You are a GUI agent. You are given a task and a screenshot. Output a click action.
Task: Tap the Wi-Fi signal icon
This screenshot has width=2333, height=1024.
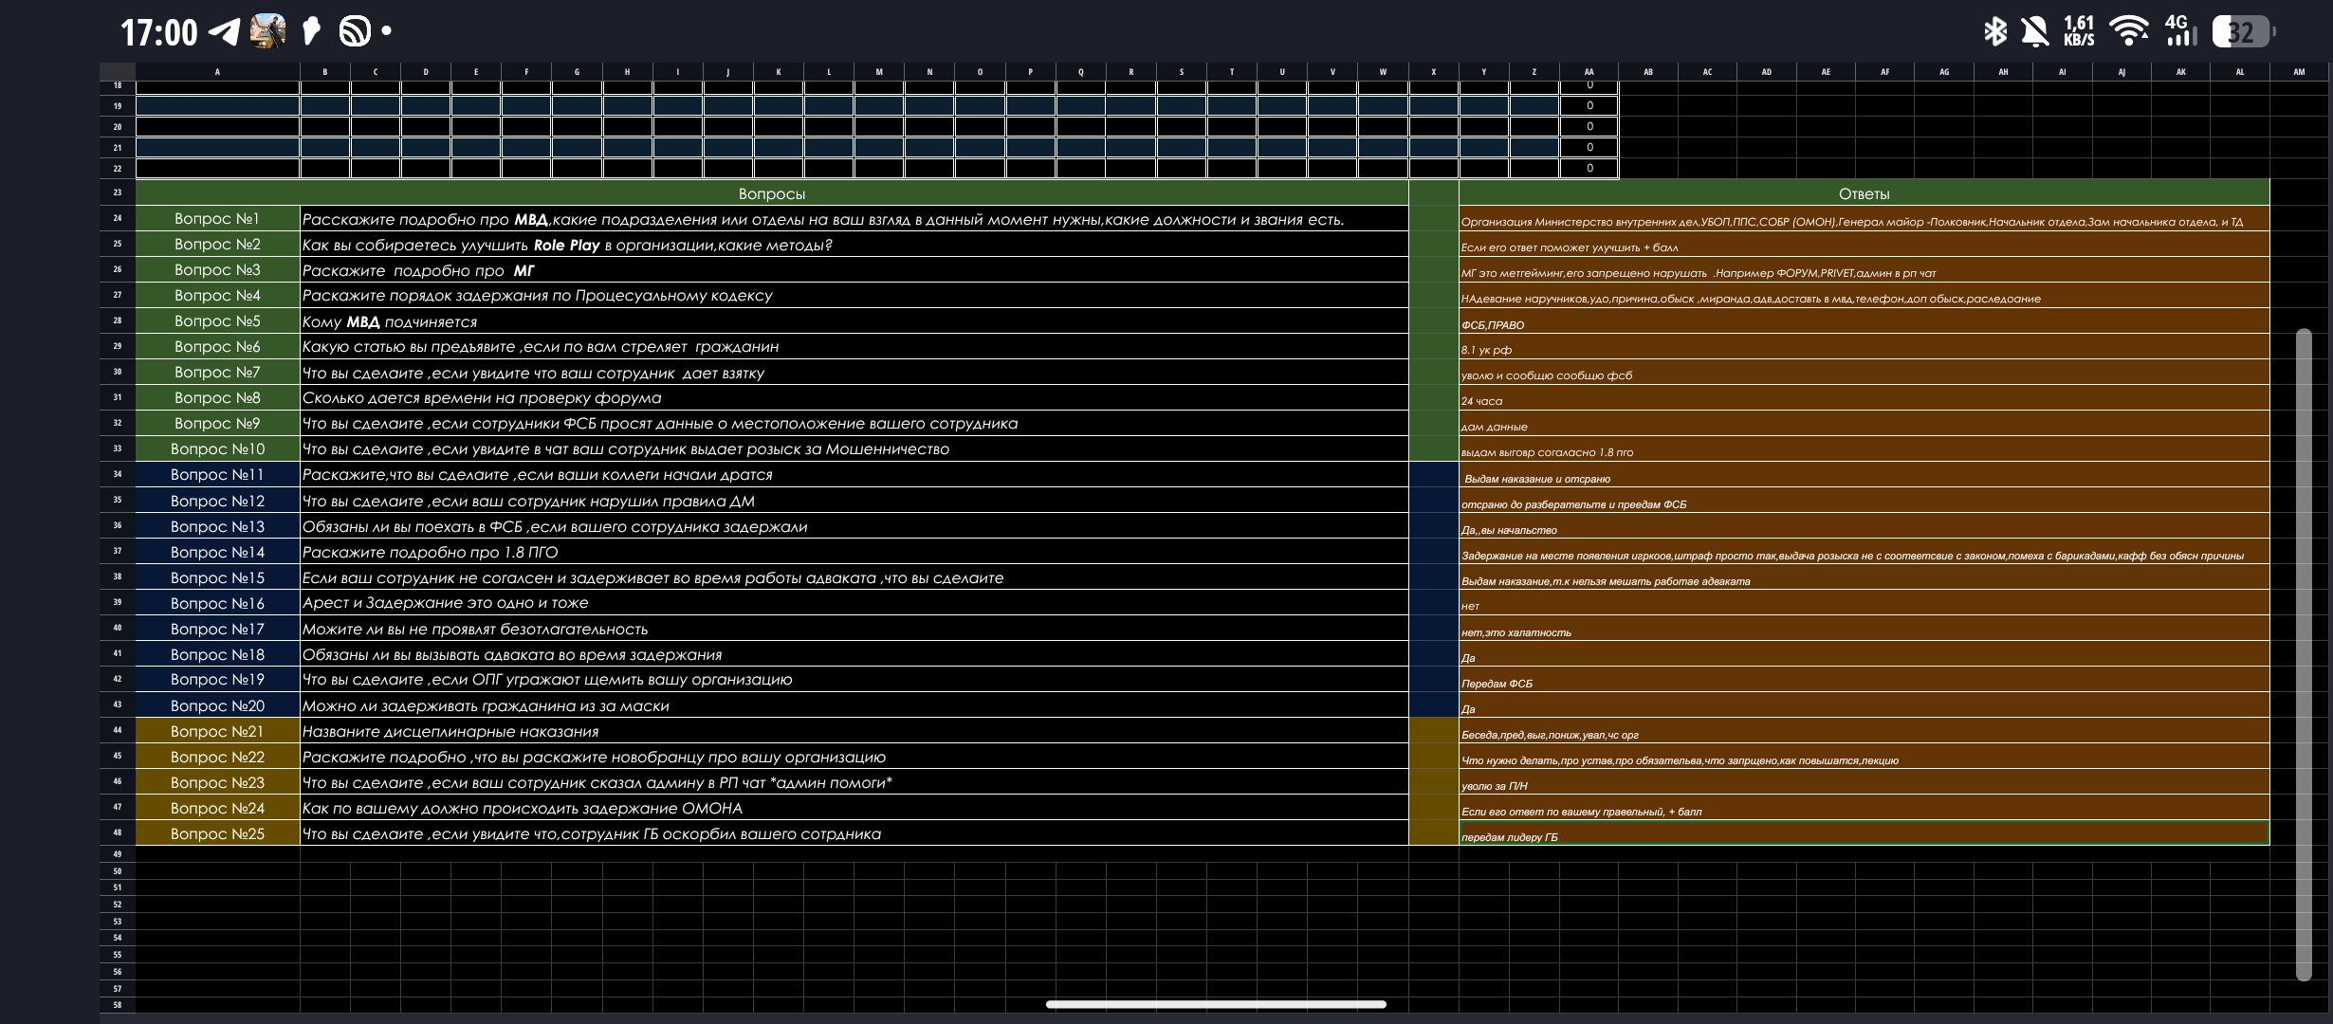[2129, 32]
